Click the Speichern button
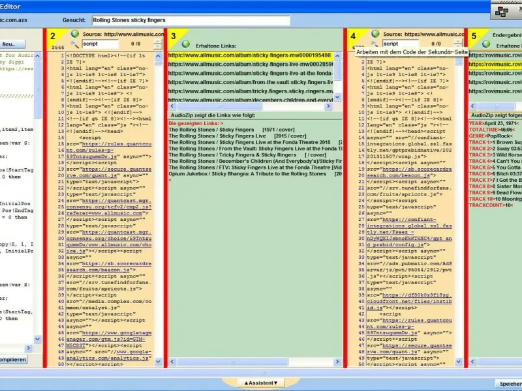Image resolution: width=522 pixels, height=391 pixels. [509, 384]
